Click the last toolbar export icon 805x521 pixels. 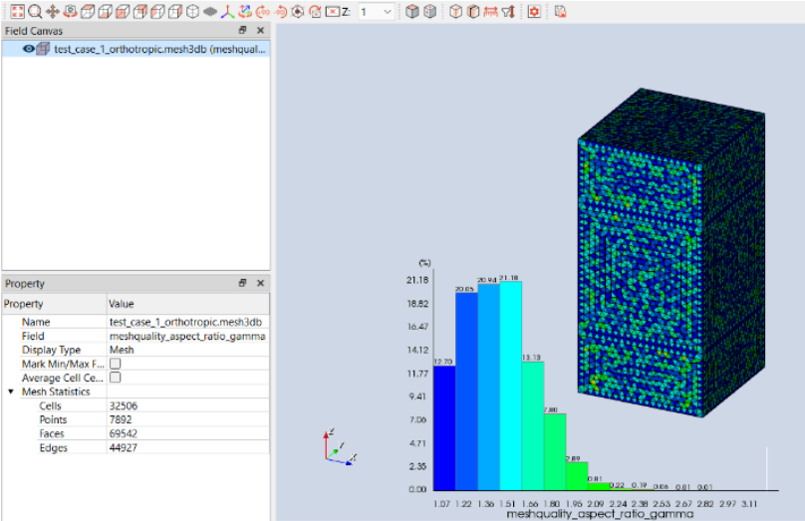coord(560,12)
